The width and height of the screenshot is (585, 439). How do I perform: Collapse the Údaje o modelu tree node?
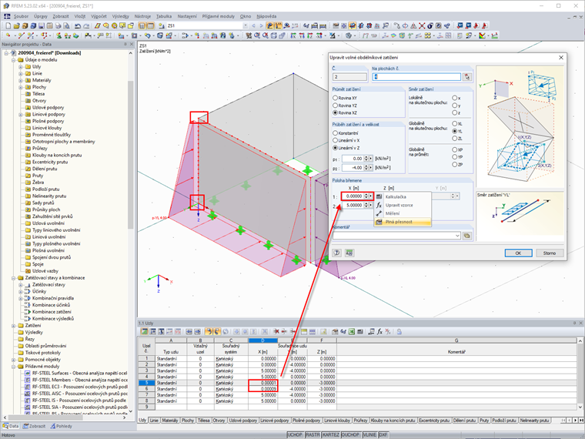click(x=13, y=60)
